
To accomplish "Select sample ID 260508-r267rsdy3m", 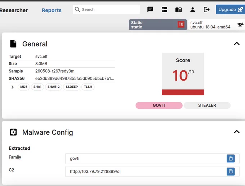I will tap(55, 71).
